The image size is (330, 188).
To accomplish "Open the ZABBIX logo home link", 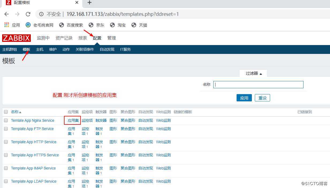I will point(16,38).
